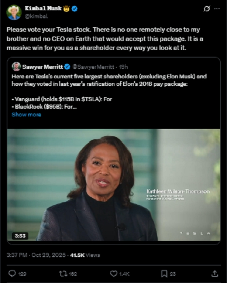Play the Kathleen Wilson-Thompson video
227x283 pixels.
(114, 185)
